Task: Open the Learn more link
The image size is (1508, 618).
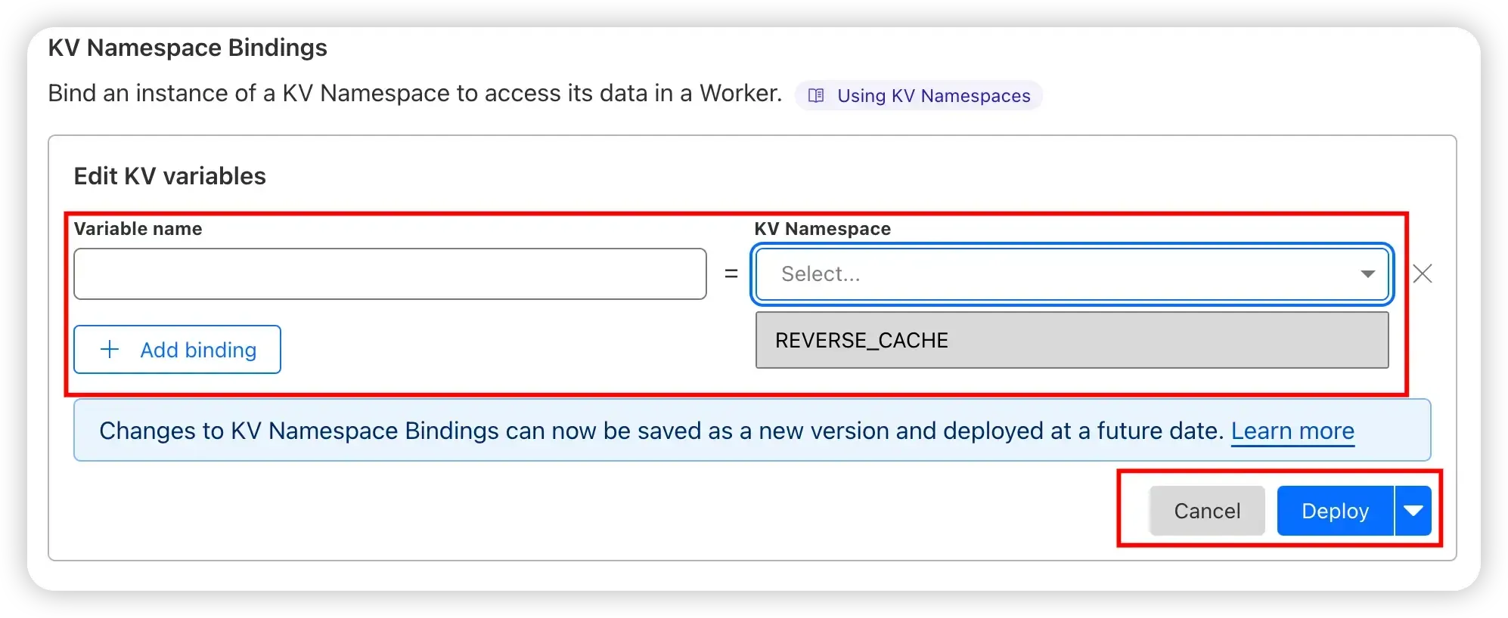Action: pos(1292,431)
